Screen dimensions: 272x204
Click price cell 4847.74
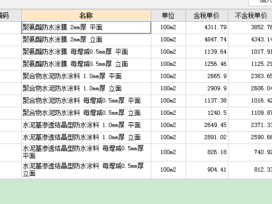(207, 40)
